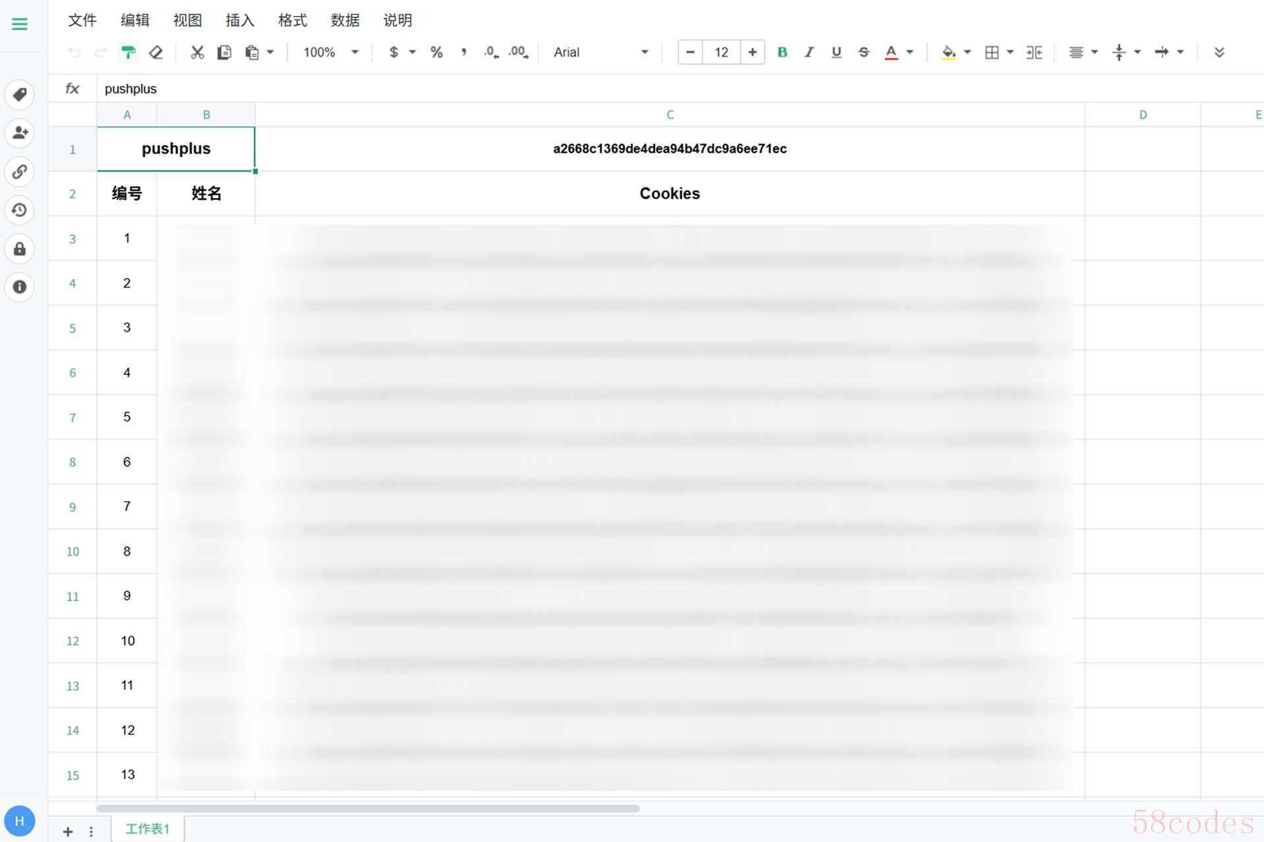1264x842 pixels.
Task: Open the 格式 menu
Action: pyautogui.click(x=292, y=20)
